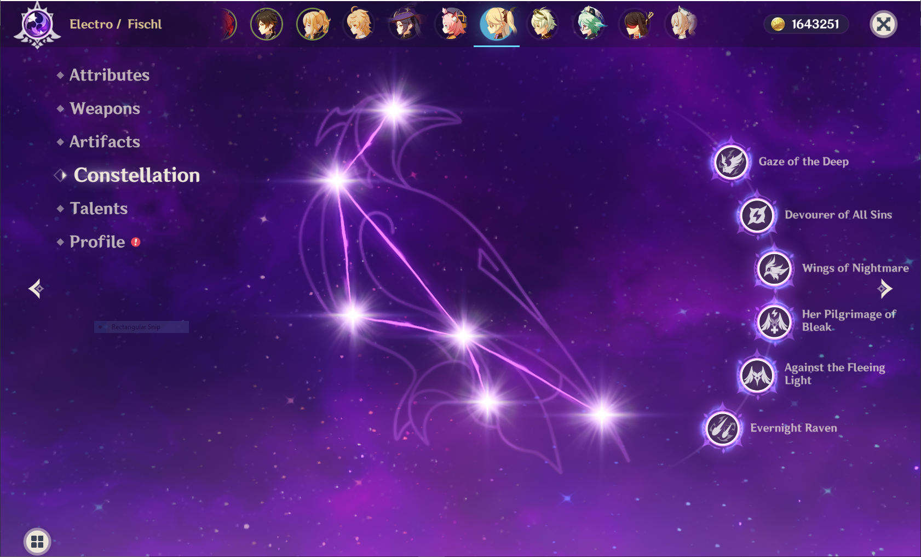Click the red alert badge beside Profile

(136, 242)
